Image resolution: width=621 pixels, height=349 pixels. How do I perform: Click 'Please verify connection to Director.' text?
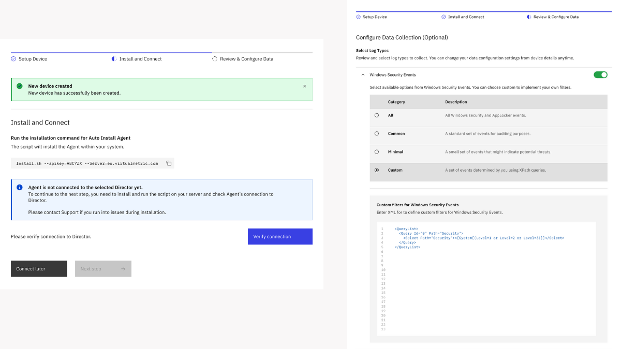click(51, 236)
